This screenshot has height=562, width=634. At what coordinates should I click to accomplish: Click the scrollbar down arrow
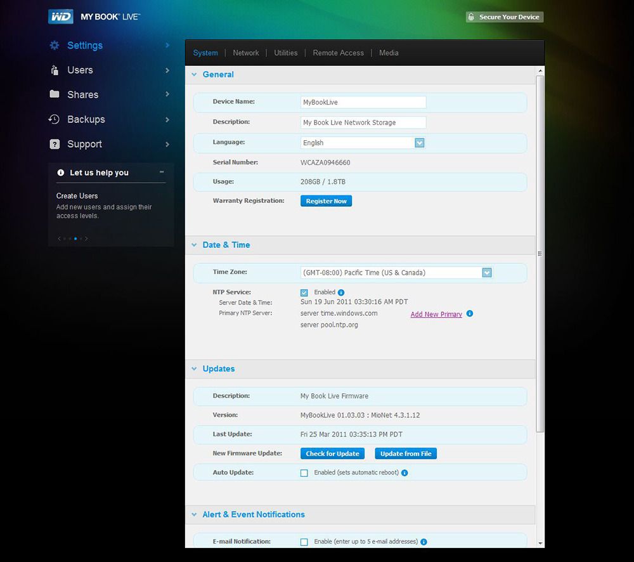coord(540,544)
